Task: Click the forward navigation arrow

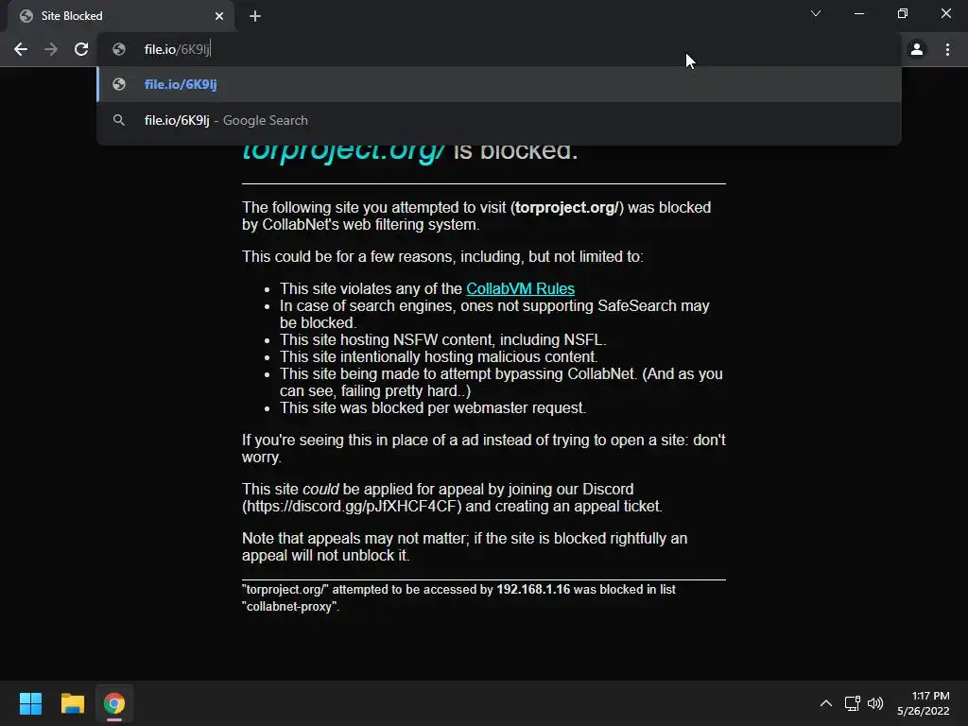Action: 51,49
